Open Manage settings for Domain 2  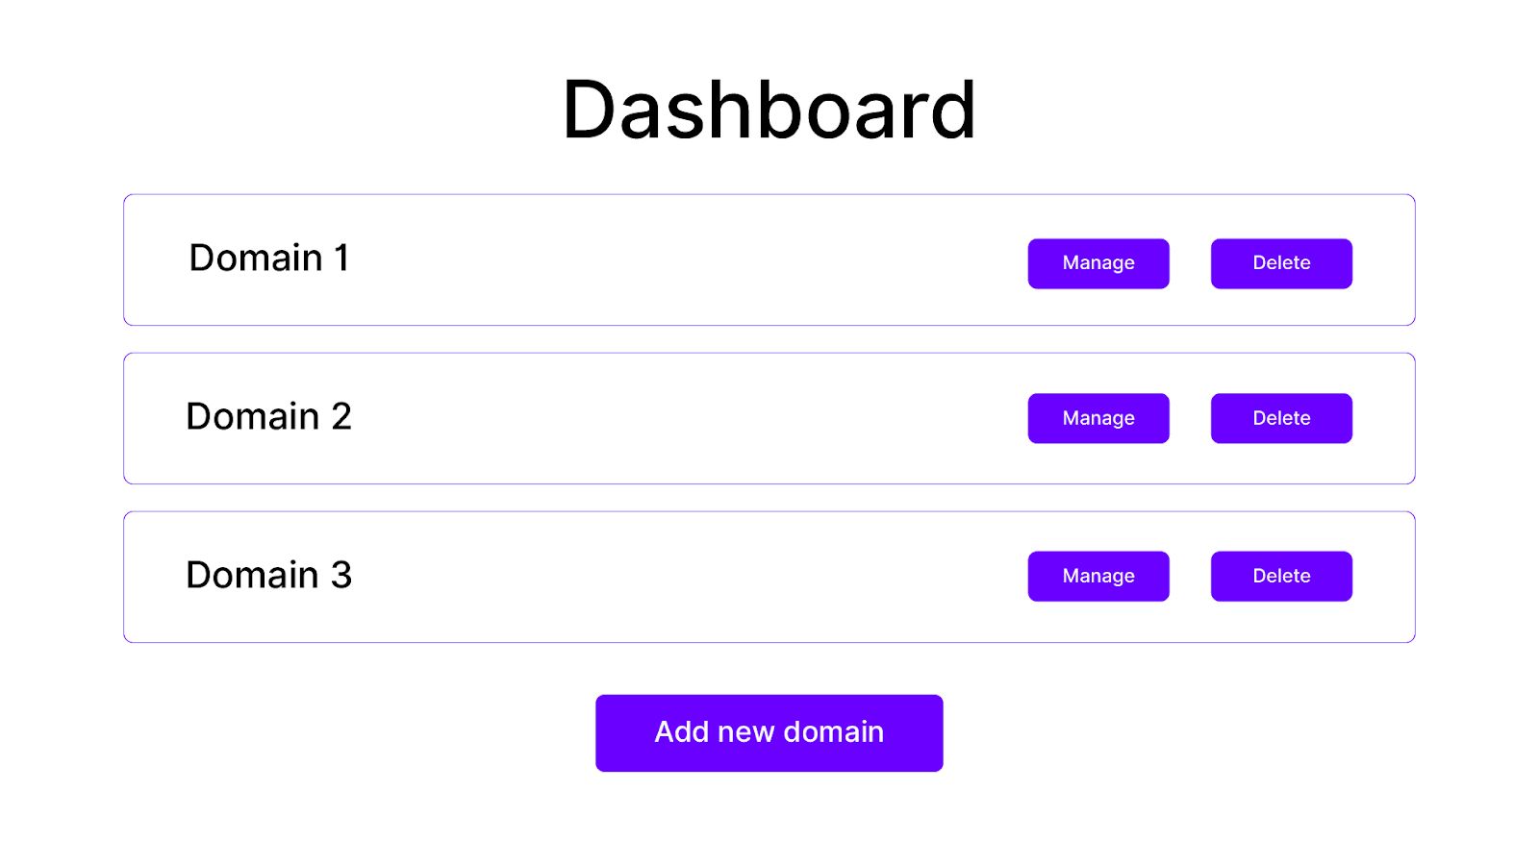[1097, 417]
